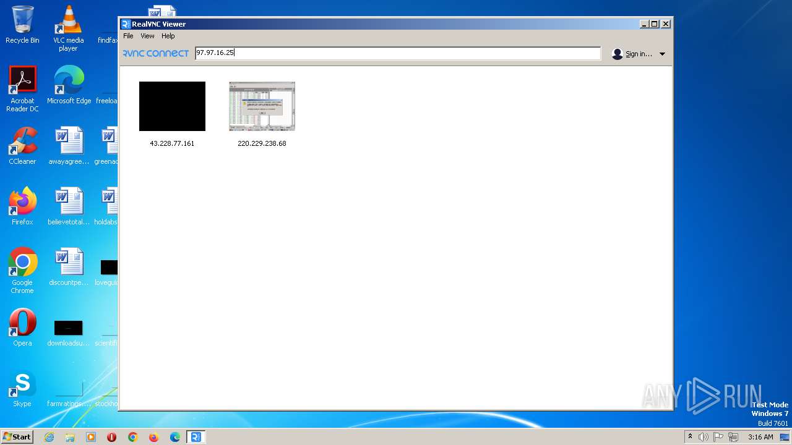The height and width of the screenshot is (445, 792).
Task: Open the View menu
Action: pos(147,36)
